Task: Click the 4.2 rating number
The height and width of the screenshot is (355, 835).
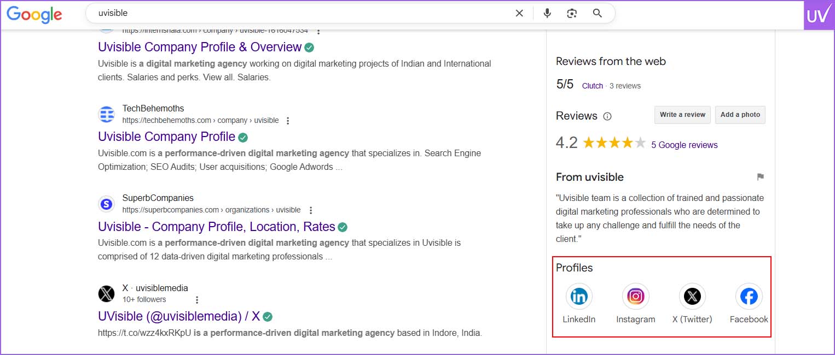Action: pos(567,143)
